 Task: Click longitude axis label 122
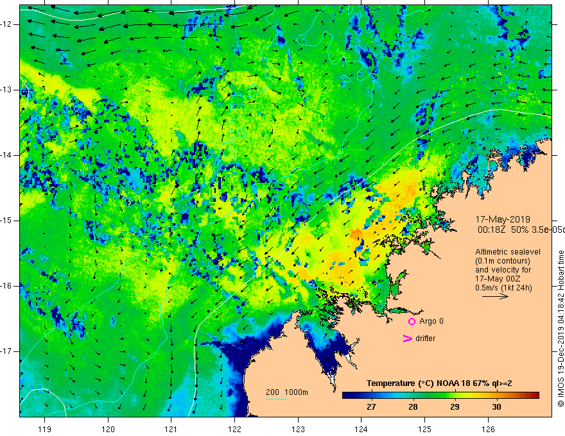[234, 429]
